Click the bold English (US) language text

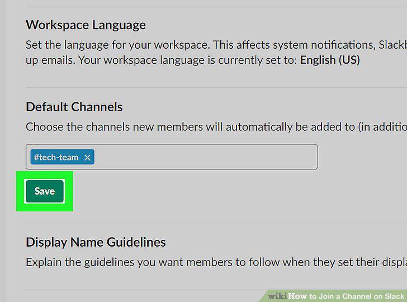pos(330,60)
